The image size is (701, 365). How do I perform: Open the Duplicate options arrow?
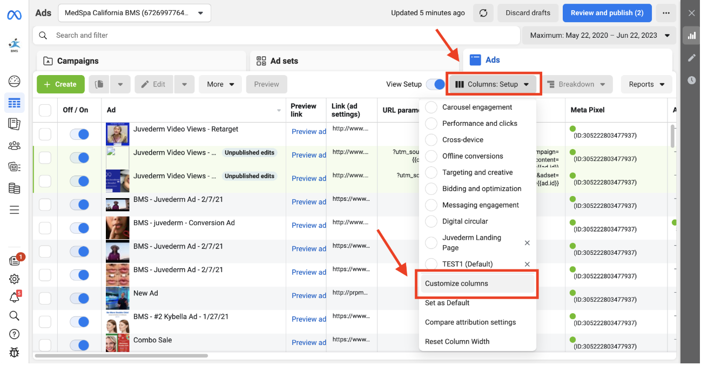[120, 84]
